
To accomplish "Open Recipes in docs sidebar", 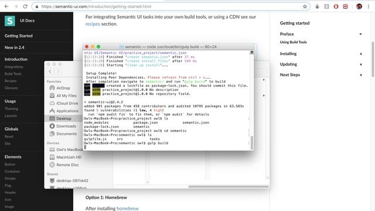I will tap(11, 81).
